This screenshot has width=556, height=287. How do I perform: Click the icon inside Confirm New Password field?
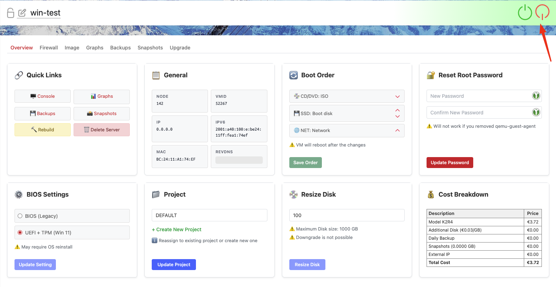pyautogui.click(x=536, y=112)
